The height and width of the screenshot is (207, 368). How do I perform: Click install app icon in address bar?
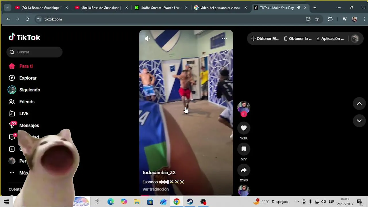click(x=308, y=19)
